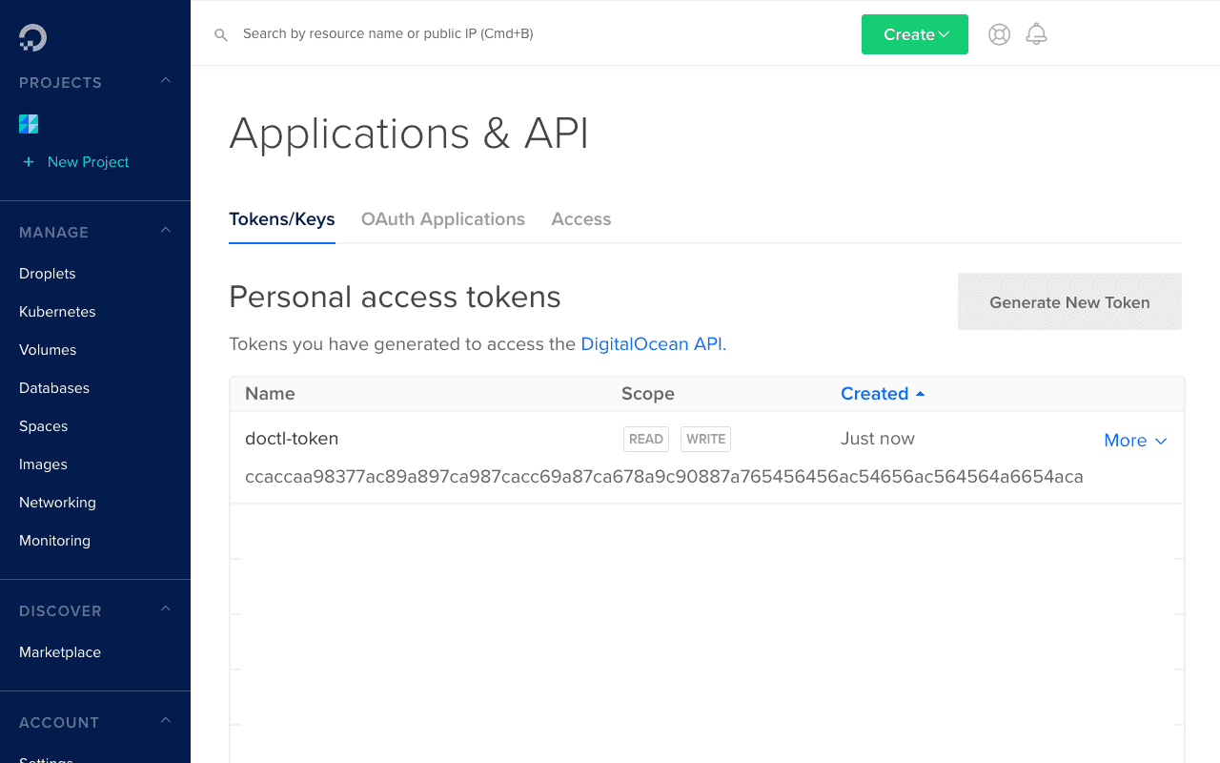Collapse the Manage section chevron

pyautogui.click(x=166, y=231)
